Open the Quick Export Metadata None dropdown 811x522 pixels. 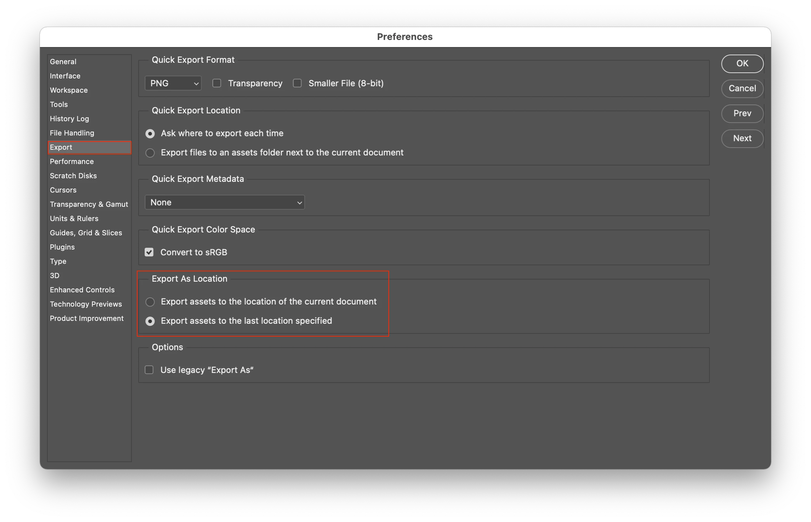click(x=225, y=203)
